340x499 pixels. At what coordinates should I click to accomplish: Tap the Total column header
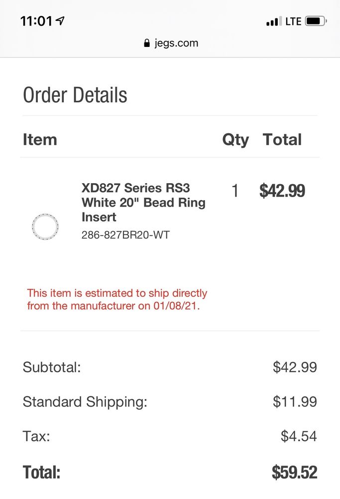click(282, 139)
